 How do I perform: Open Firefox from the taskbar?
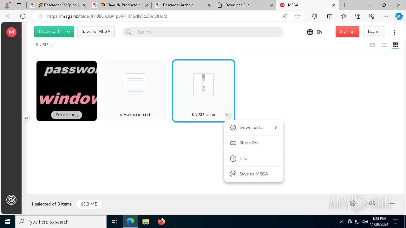tap(161, 222)
